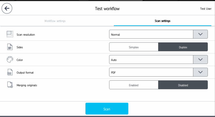Click the Scan resolution icon

(x=10, y=34)
